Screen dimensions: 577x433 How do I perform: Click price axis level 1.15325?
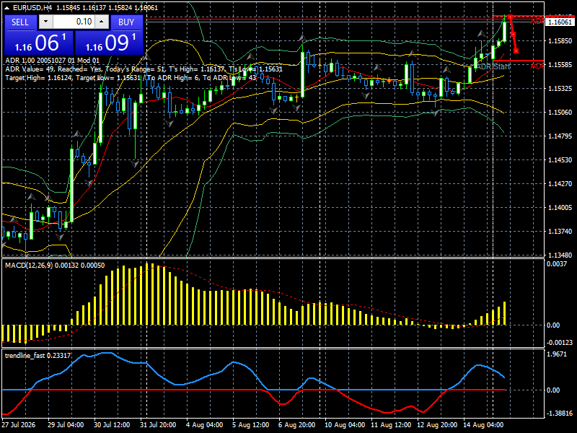(560, 88)
